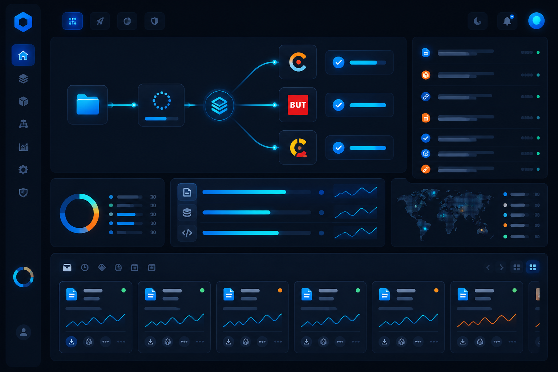Click the database row progress bar

pyautogui.click(x=256, y=213)
